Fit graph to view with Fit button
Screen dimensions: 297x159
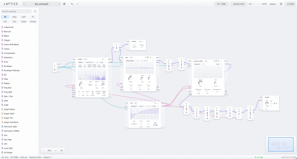coord(61,151)
